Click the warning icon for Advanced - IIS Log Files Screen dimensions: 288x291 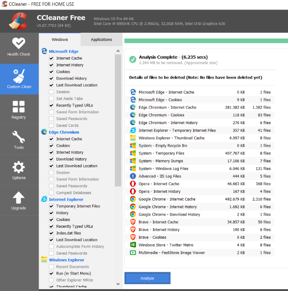(133, 176)
